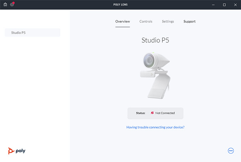Open 'Having trouble connecting your device?' link
The width and height of the screenshot is (241, 162).
pos(155,127)
